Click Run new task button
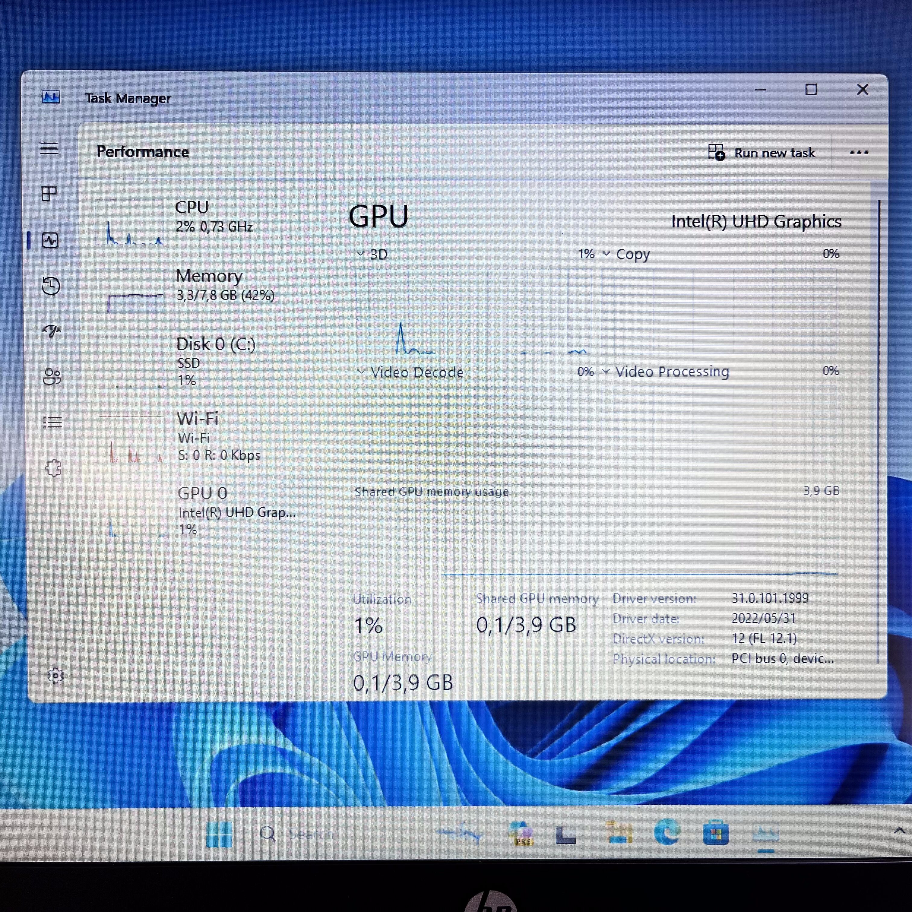912x912 pixels. coord(762,153)
